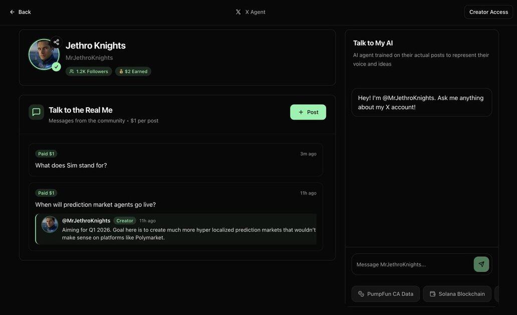The image size is (517, 315).
Task: Click the creator avatar in the reply
Action: point(50,224)
